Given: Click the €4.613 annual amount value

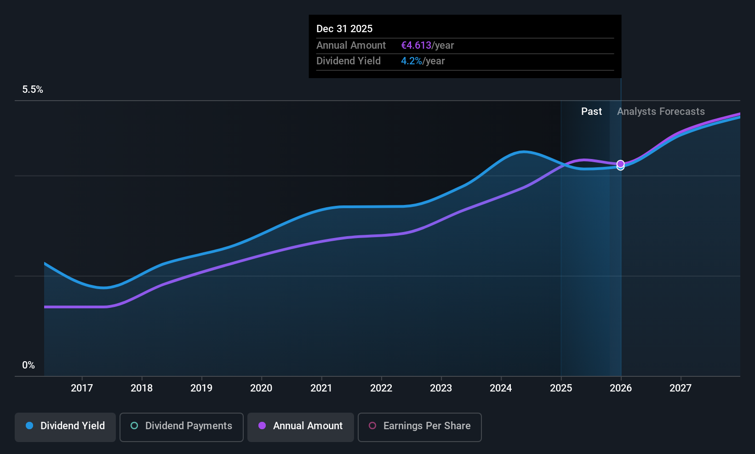Looking at the screenshot, I should 416,45.
